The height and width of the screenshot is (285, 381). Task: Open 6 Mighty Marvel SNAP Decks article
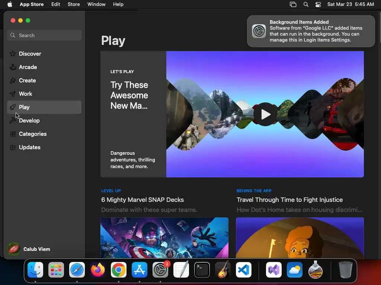click(143, 200)
